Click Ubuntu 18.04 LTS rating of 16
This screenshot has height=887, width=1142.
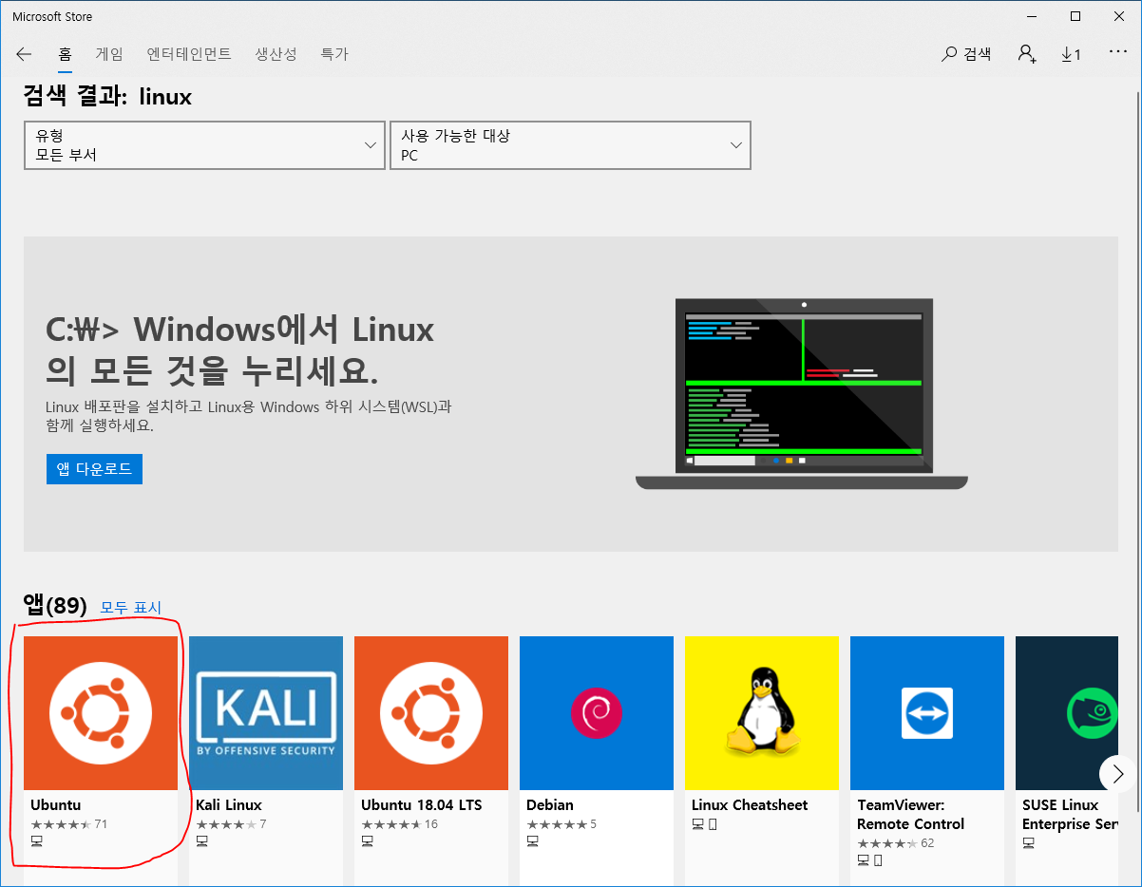(x=399, y=824)
